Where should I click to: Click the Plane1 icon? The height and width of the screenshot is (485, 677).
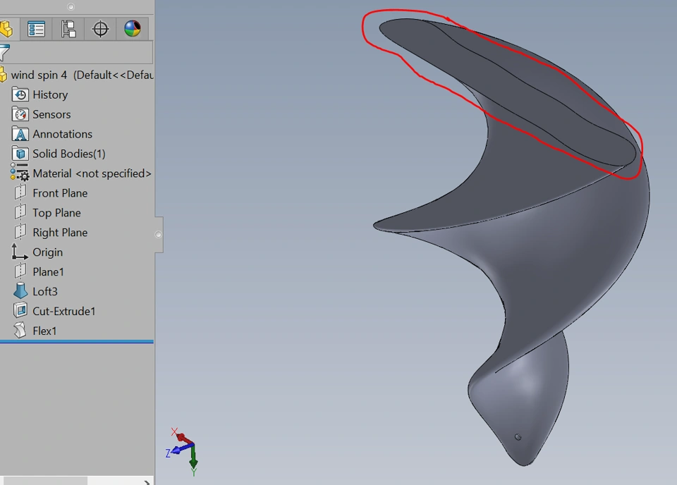pos(20,271)
